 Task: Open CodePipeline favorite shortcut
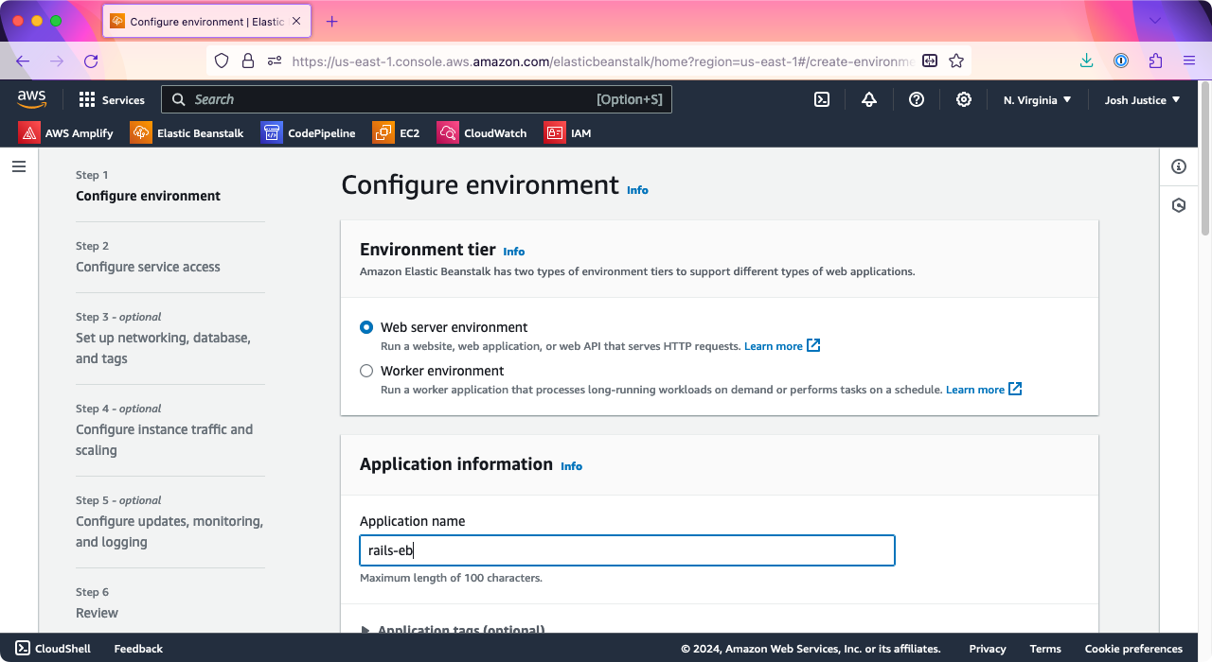click(x=308, y=133)
